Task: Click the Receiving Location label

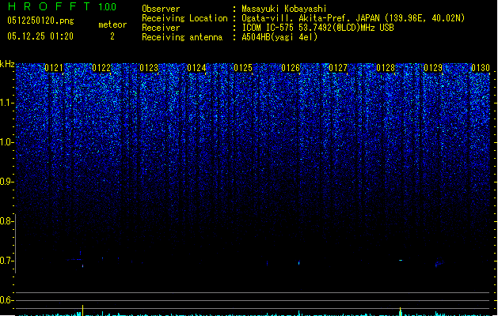Action: (184, 18)
